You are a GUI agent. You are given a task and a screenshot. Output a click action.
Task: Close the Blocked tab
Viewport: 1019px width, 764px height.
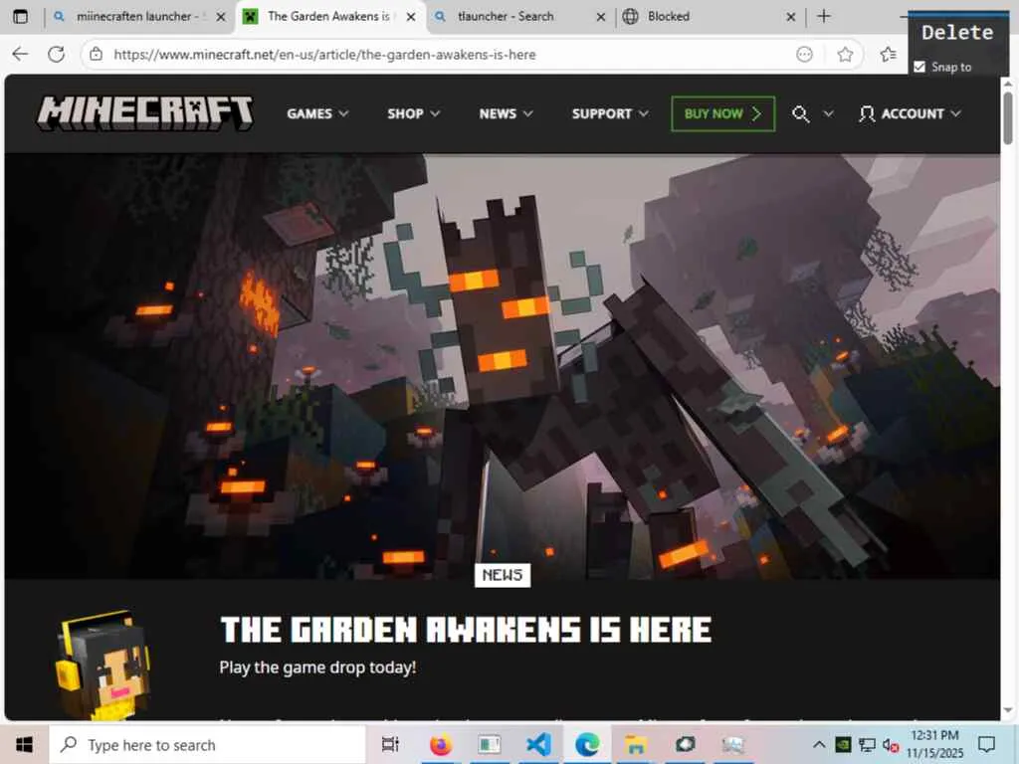tap(790, 17)
